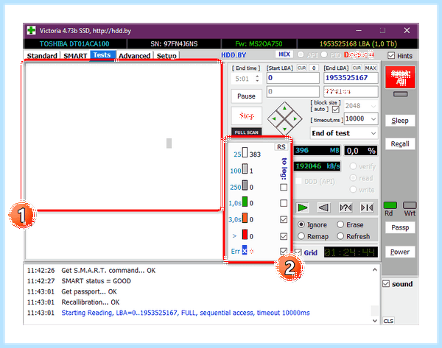This screenshot has width=442, height=348.
Task: Click the red Break All button
Action: coord(400,77)
